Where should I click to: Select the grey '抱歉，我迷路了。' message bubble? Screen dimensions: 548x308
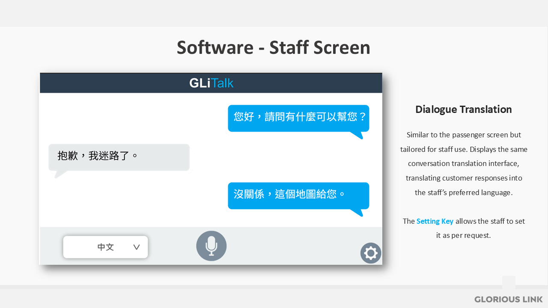[119, 157]
